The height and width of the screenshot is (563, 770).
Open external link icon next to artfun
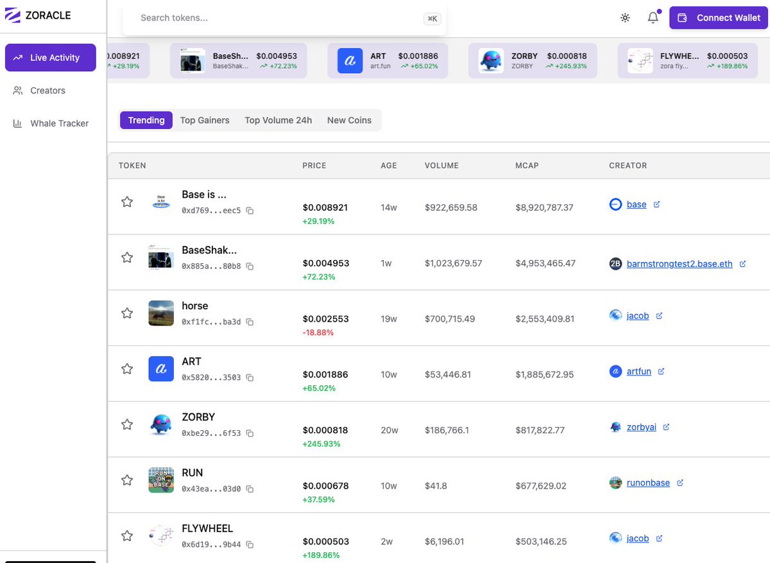pos(662,371)
